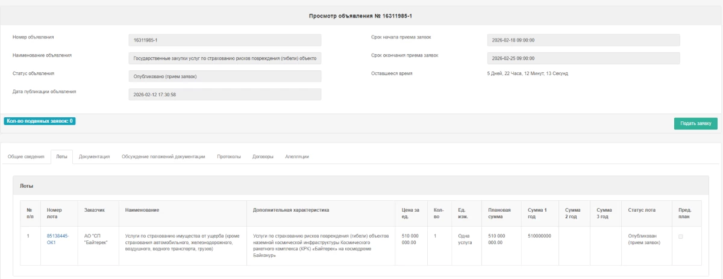Open Обсуждение положений документации tab
Image resolution: width=723 pixels, height=279 pixels.
[x=163, y=156]
